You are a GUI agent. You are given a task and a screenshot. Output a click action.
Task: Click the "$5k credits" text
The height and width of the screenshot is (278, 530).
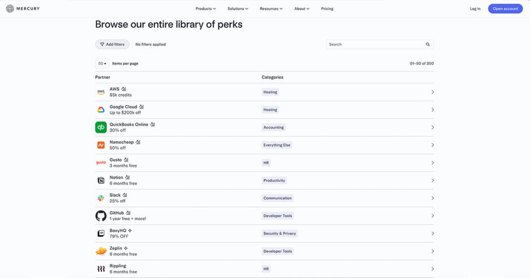(121, 95)
